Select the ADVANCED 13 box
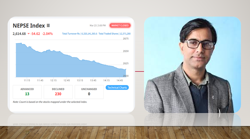Image resolution: width=250 pixels, height=139 pixels. (27, 92)
